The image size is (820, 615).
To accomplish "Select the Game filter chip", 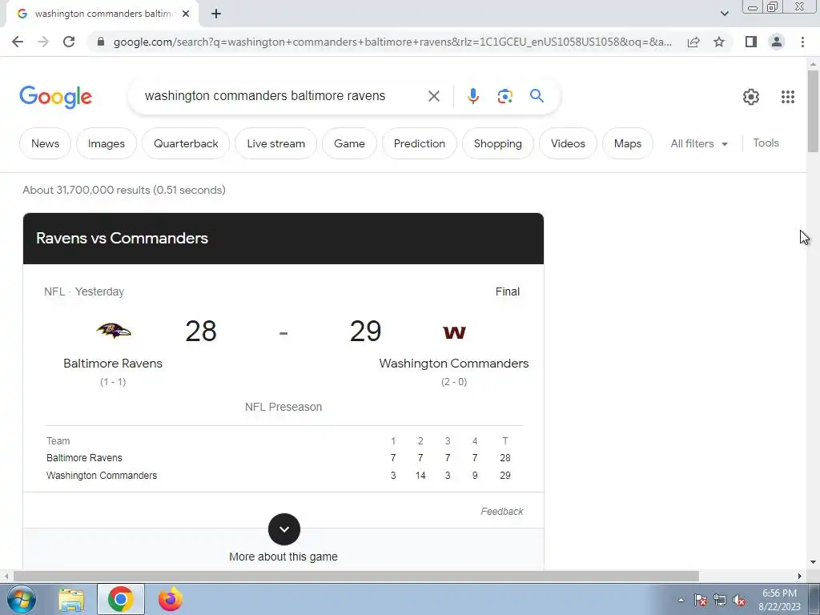I will 349,143.
